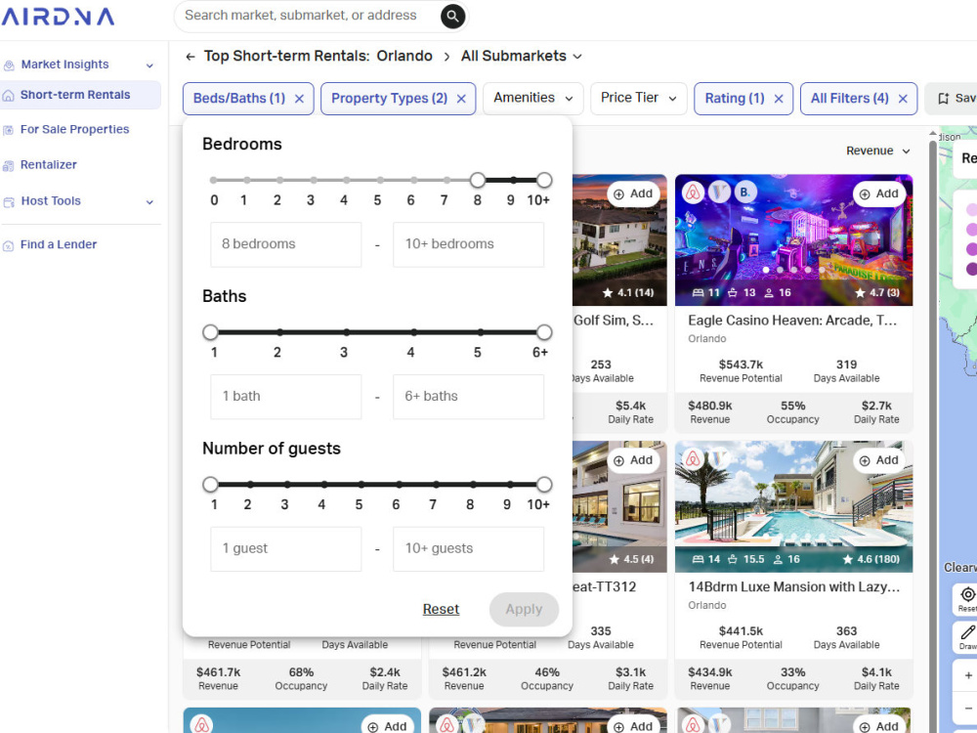The width and height of the screenshot is (977, 733).
Task: Open the Property Types (2) filter
Action: [x=390, y=99]
